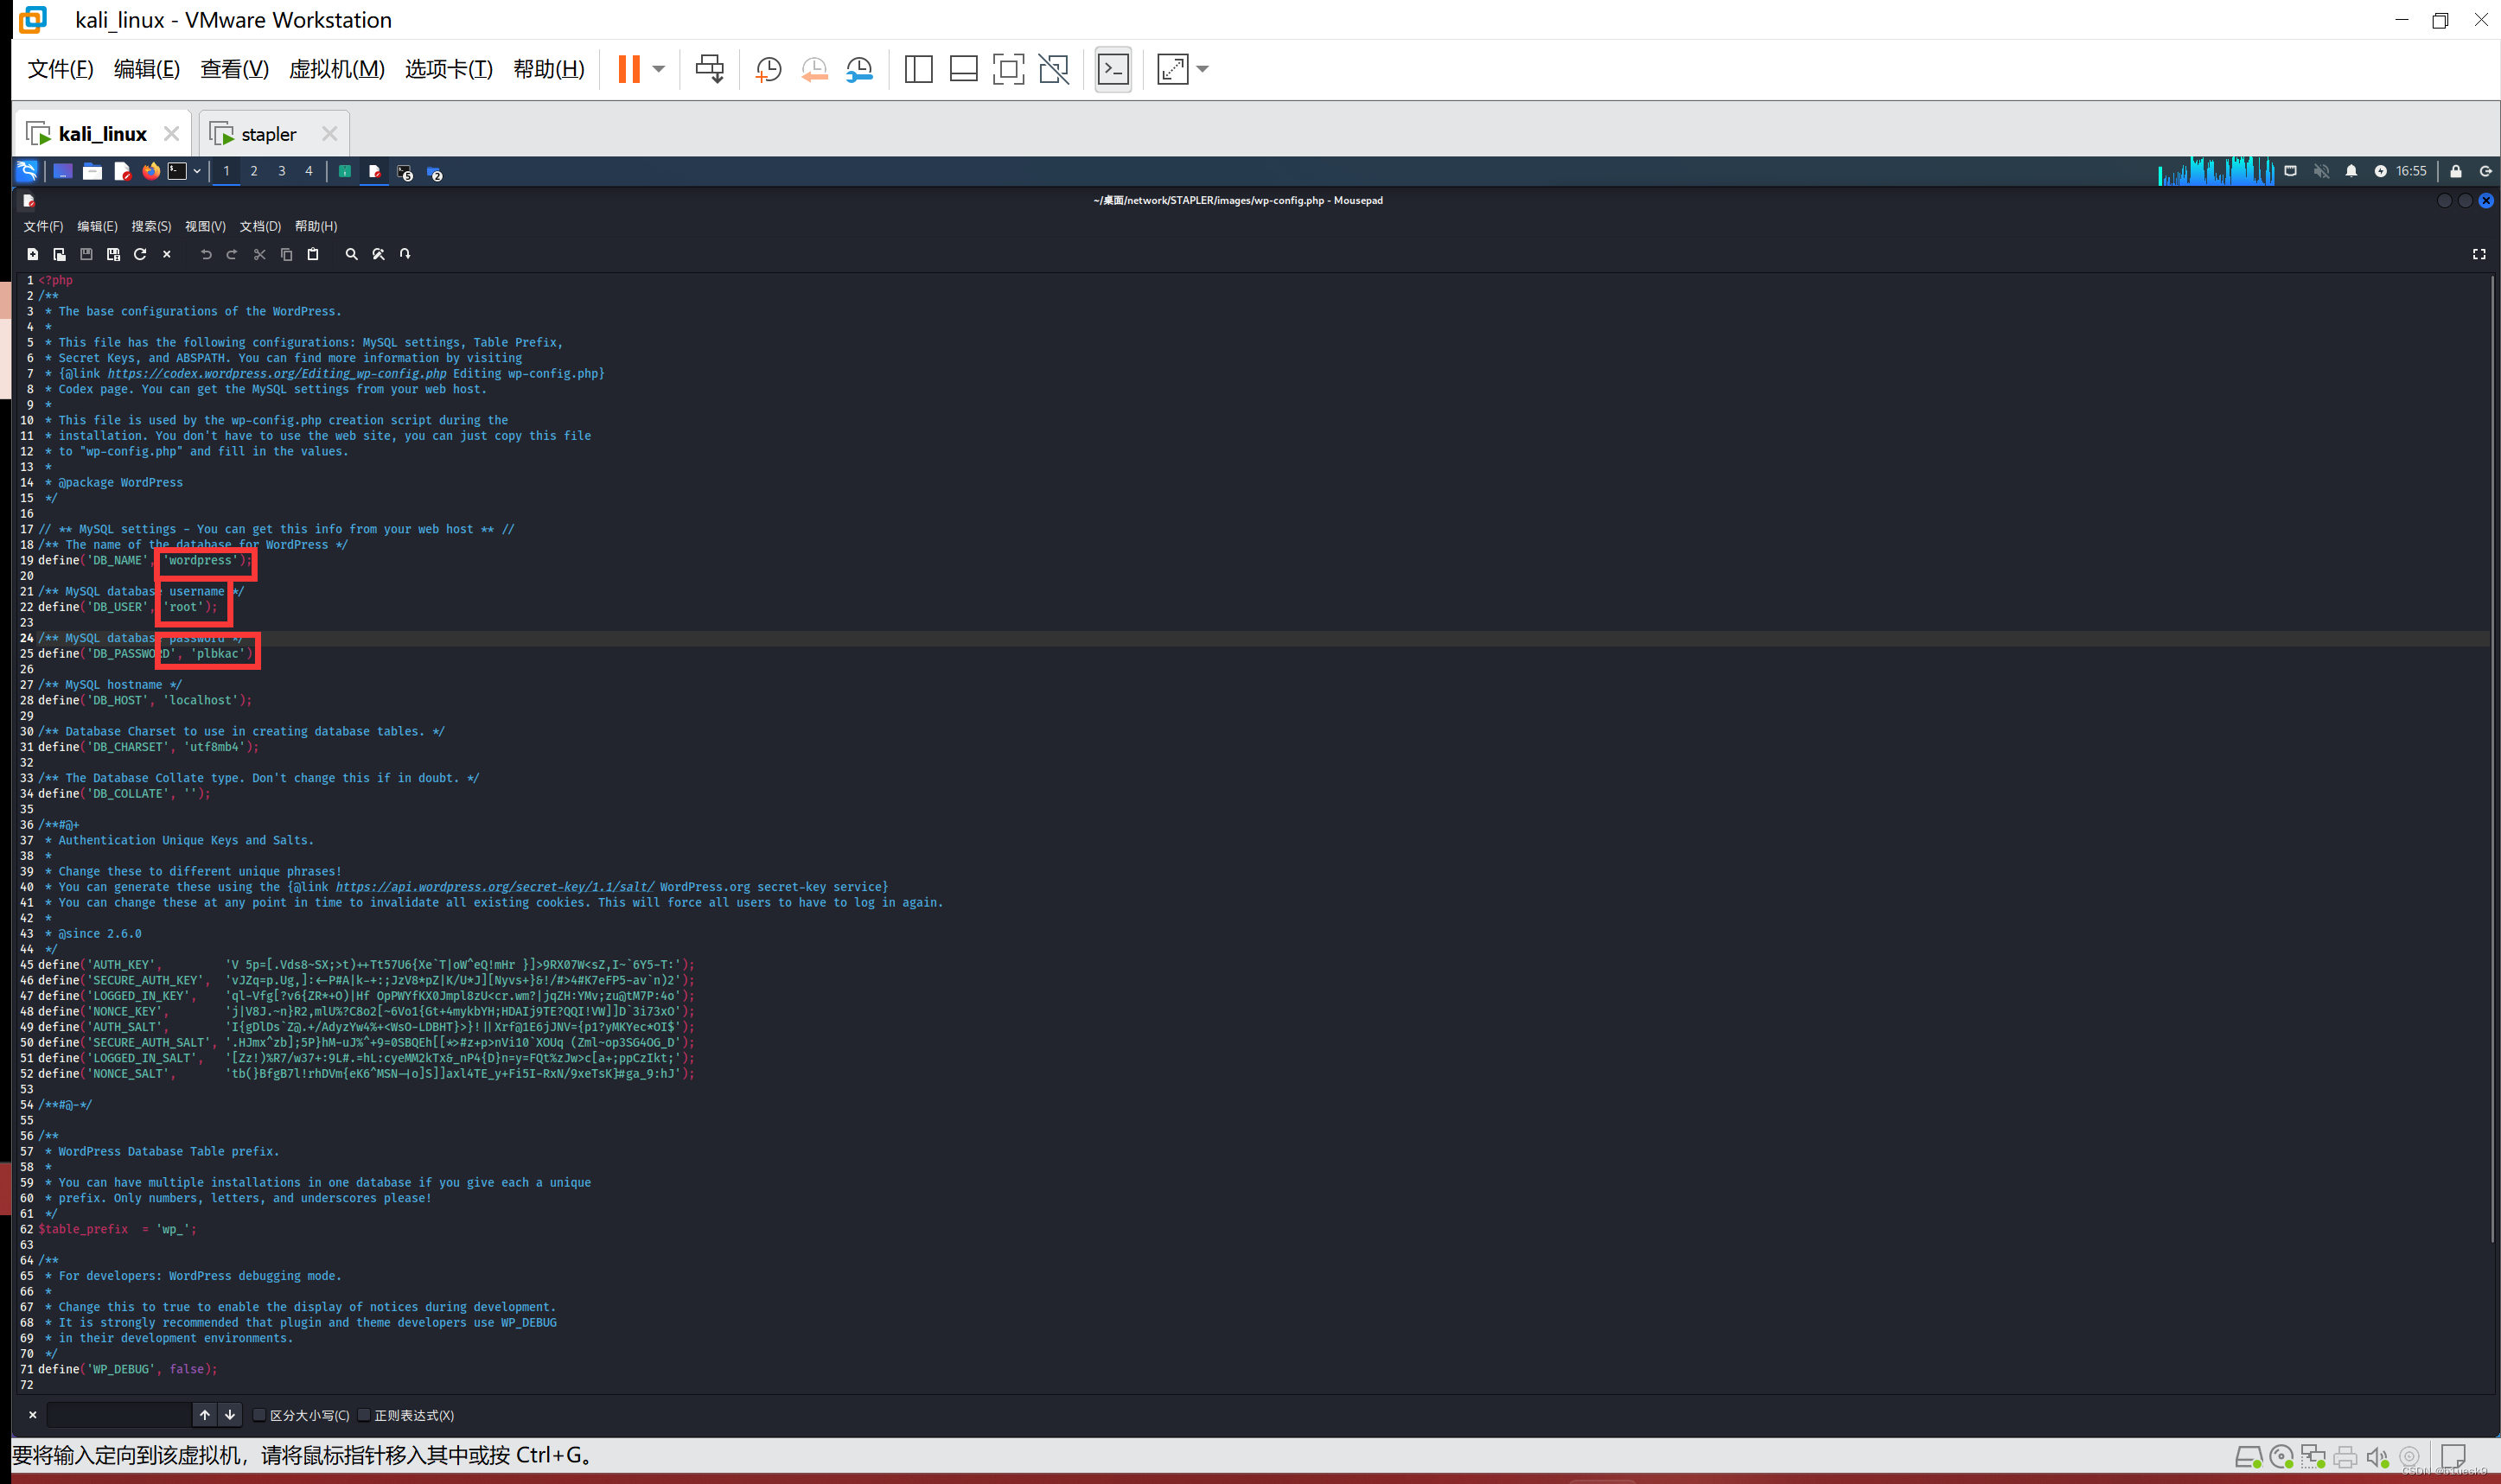Image resolution: width=2501 pixels, height=1484 pixels.
Task: Enable the 区分大小写 checkbox
Action: 260,1415
